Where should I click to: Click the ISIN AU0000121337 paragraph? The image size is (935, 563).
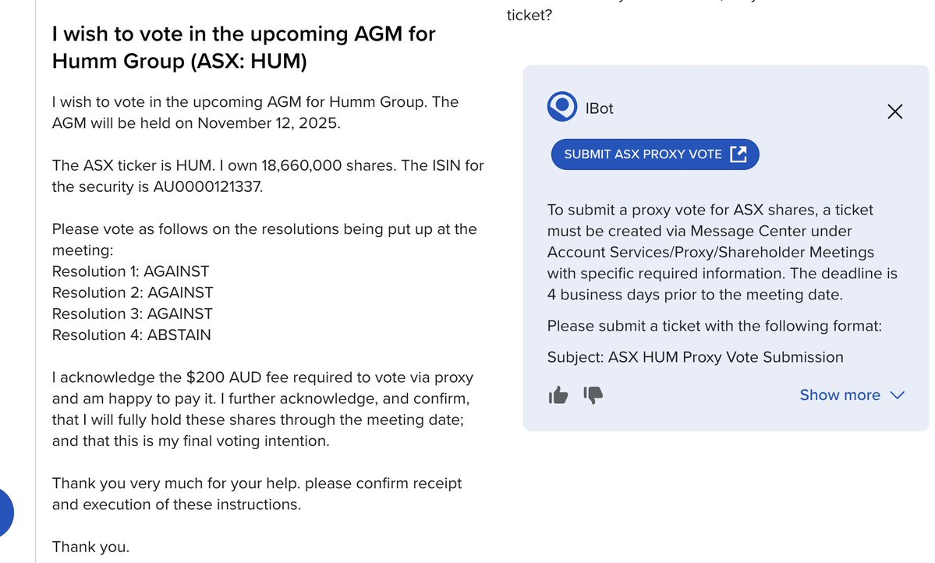click(x=267, y=176)
